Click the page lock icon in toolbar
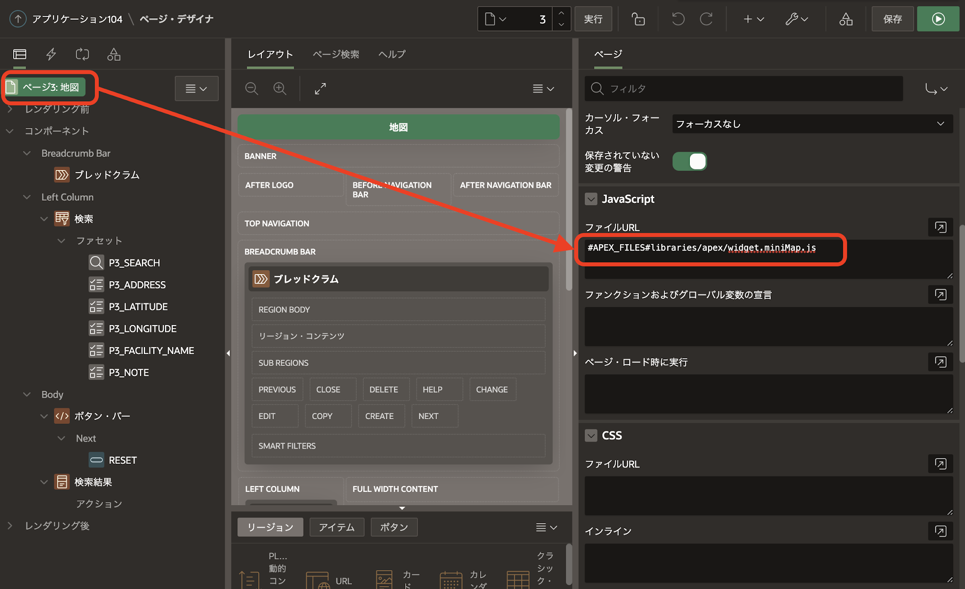965x589 pixels. click(x=638, y=19)
